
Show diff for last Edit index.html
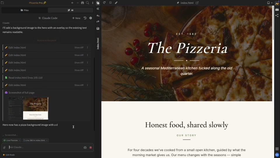coord(79,85)
